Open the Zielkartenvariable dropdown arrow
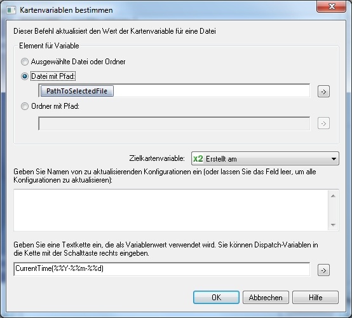 click(334, 158)
